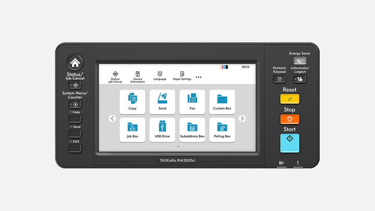Go to previous page with left arrow
This screenshot has width=375, height=211.
pyautogui.click(x=112, y=119)
